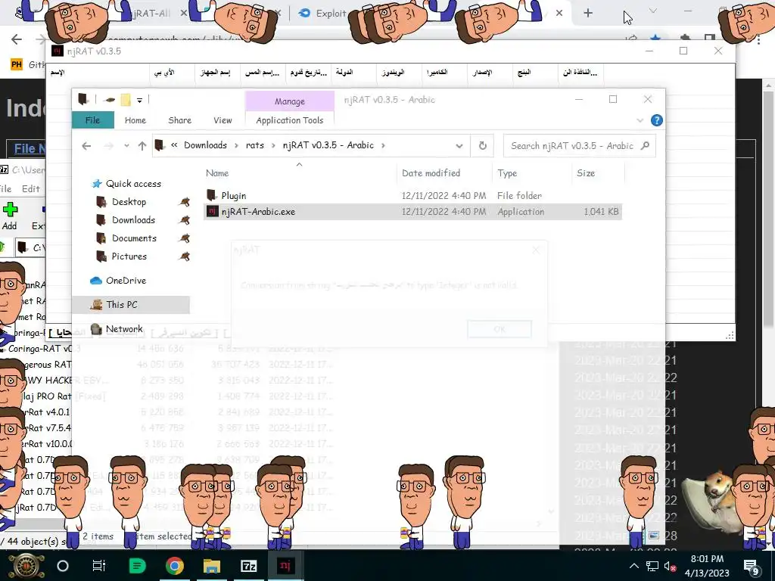Click the quick access toolbar dropdown arrow
This screenshot has height=581, width=775.
tap(140, 101)
